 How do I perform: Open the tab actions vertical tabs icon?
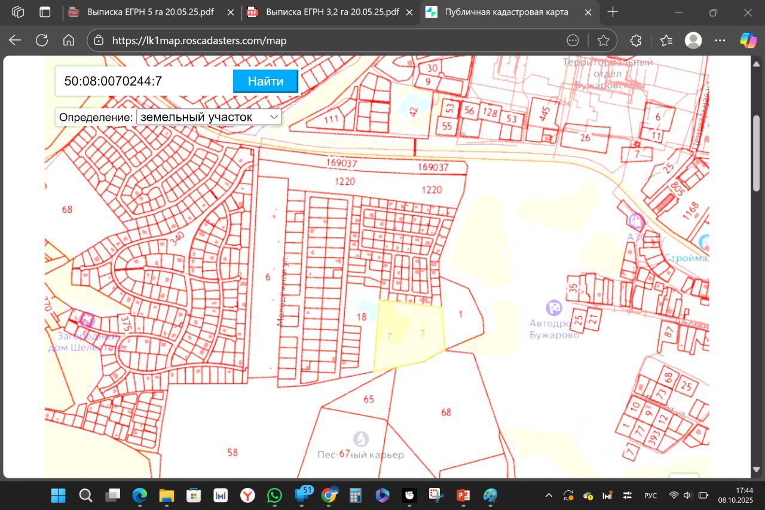pyautogui.click(x=45, y=12)
